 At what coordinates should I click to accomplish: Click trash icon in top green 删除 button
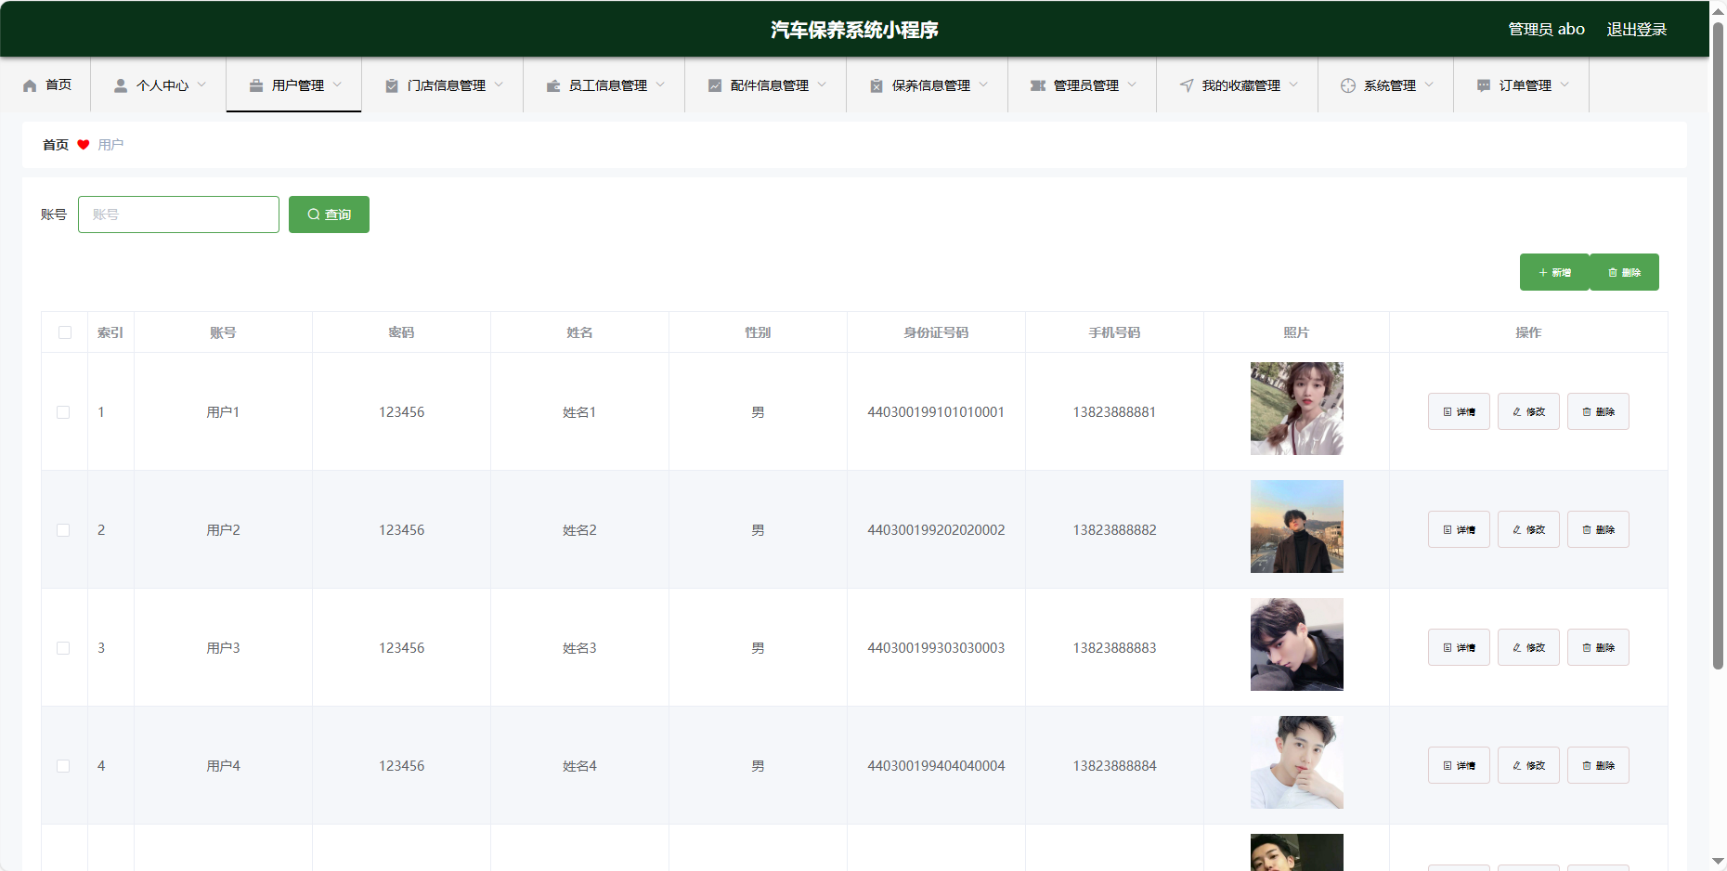1613,273
